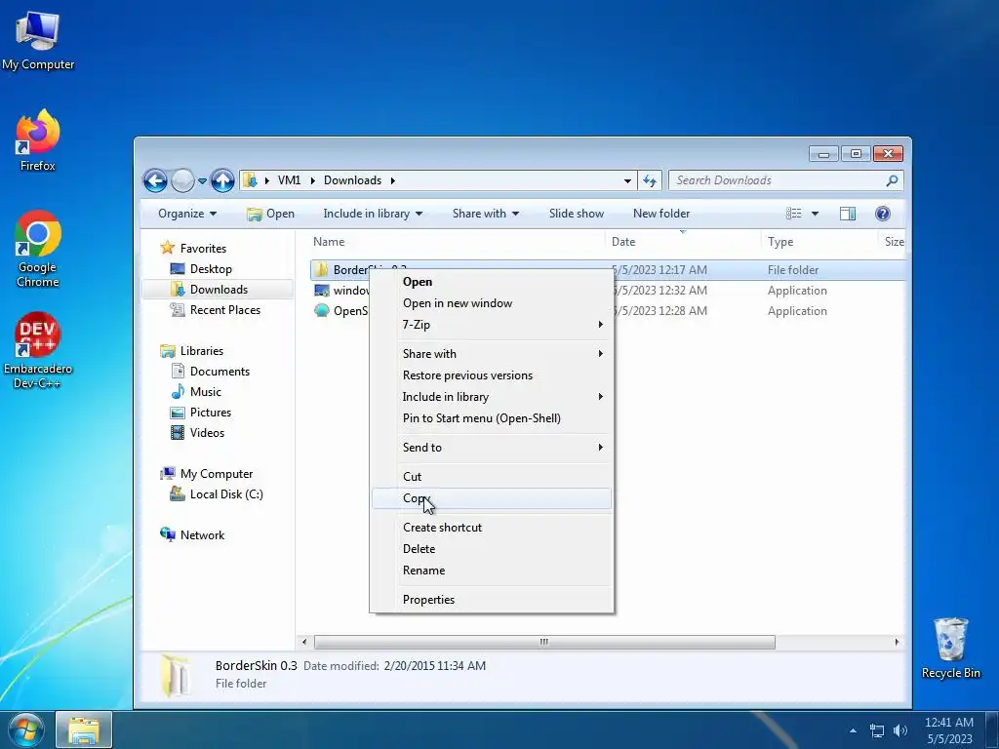The image size is (999, 749).
Task: Click the taskbar clock 12:41 AM
Action: click(x=948, y=723)
